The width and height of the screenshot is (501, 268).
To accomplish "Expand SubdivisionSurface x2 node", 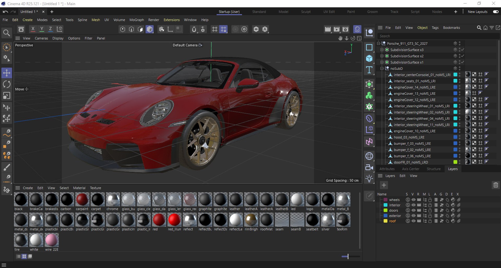I will pos(382,56).
